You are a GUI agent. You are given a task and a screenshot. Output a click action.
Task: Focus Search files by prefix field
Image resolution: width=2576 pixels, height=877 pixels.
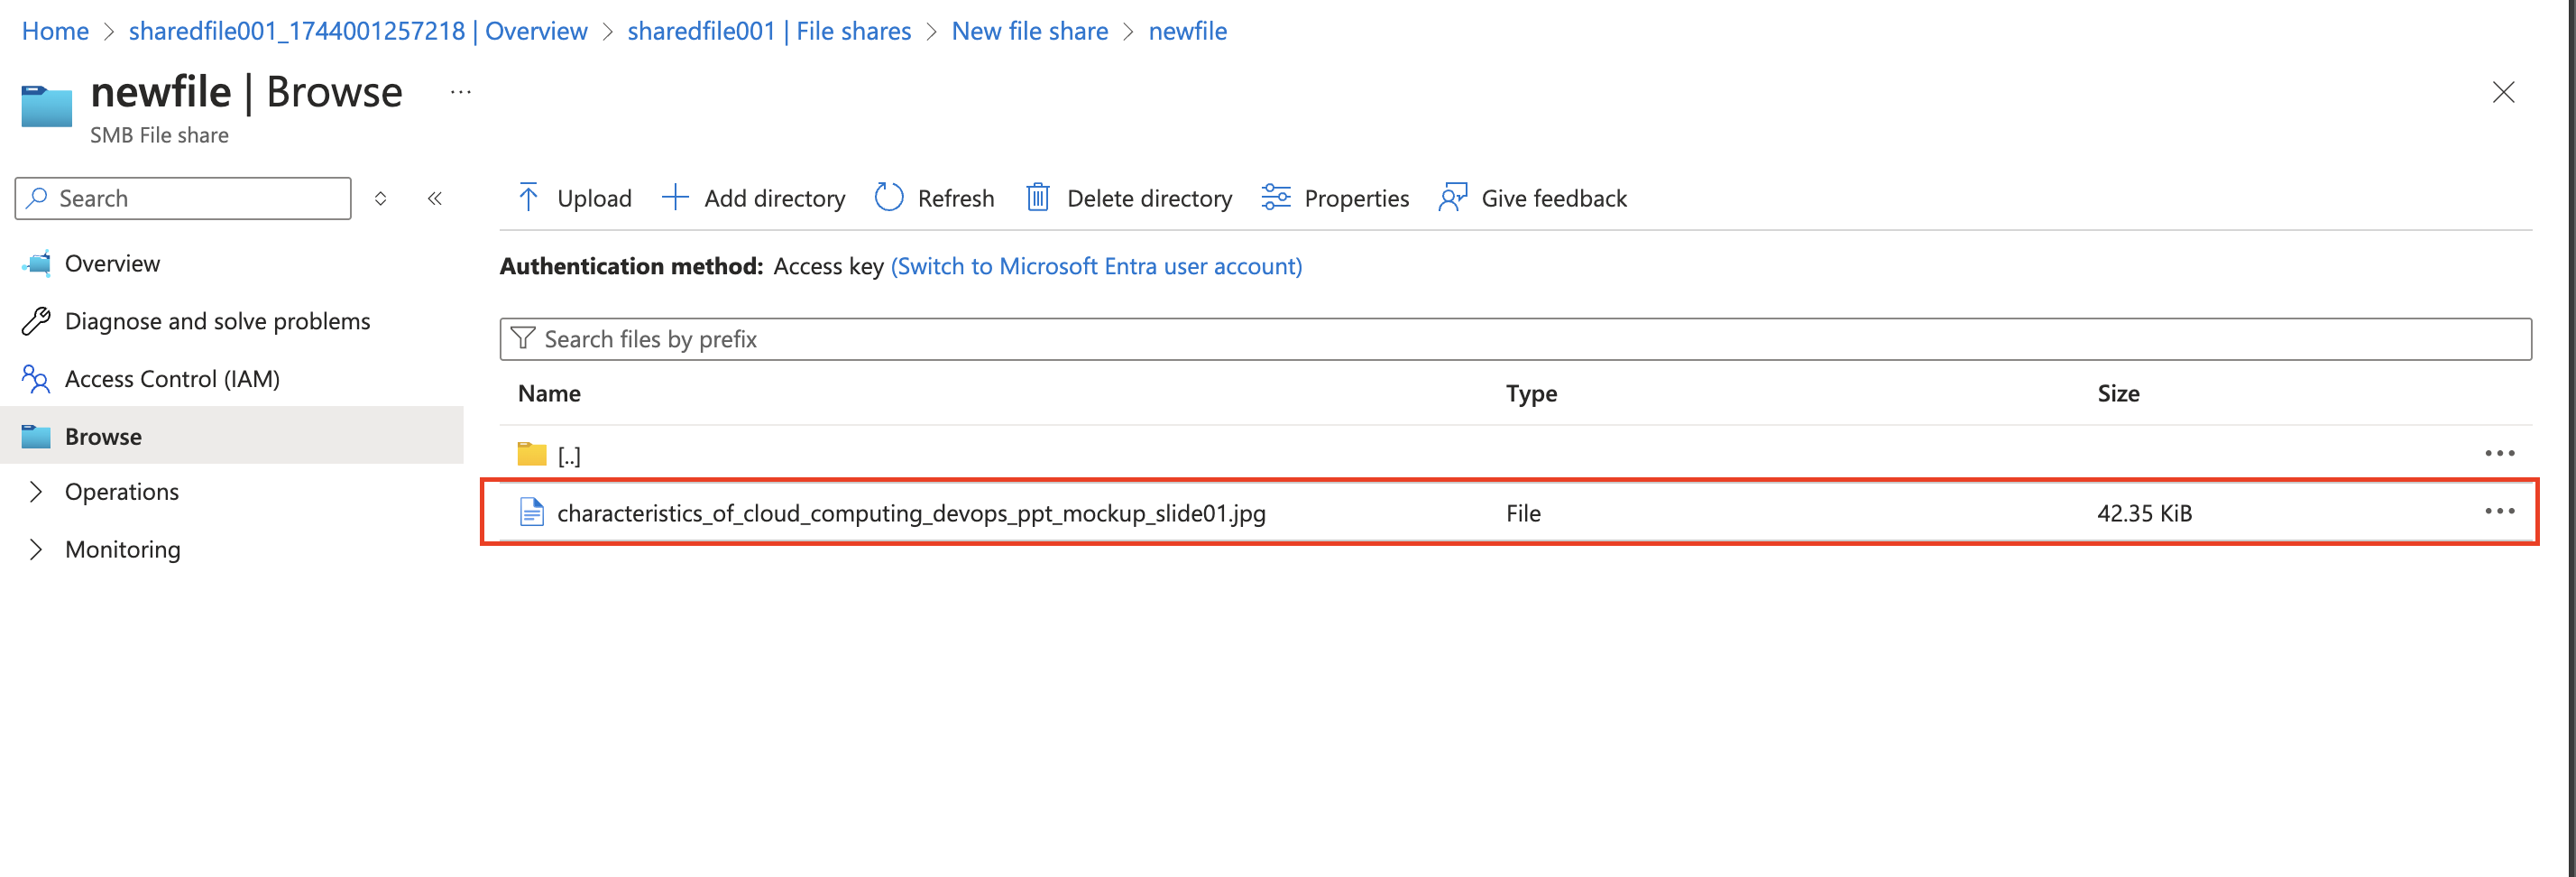click(x=1515, y=339)
